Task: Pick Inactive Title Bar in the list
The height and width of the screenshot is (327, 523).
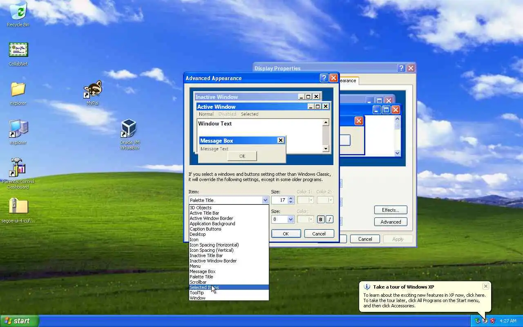Action: [x=229, y=255]
